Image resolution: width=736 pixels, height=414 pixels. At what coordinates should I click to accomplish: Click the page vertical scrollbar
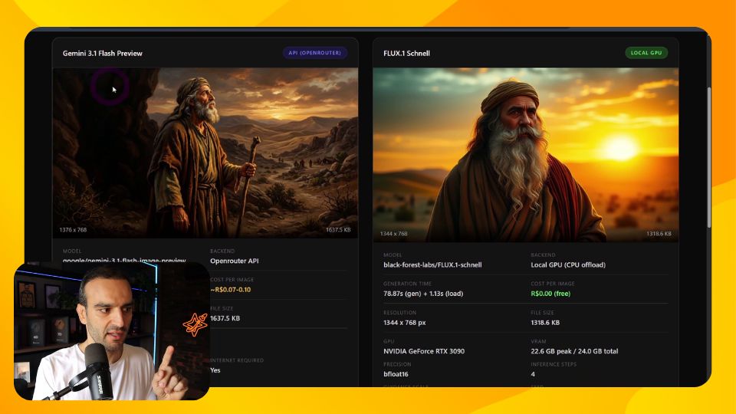pyautogui.click(x=708, y=157)
